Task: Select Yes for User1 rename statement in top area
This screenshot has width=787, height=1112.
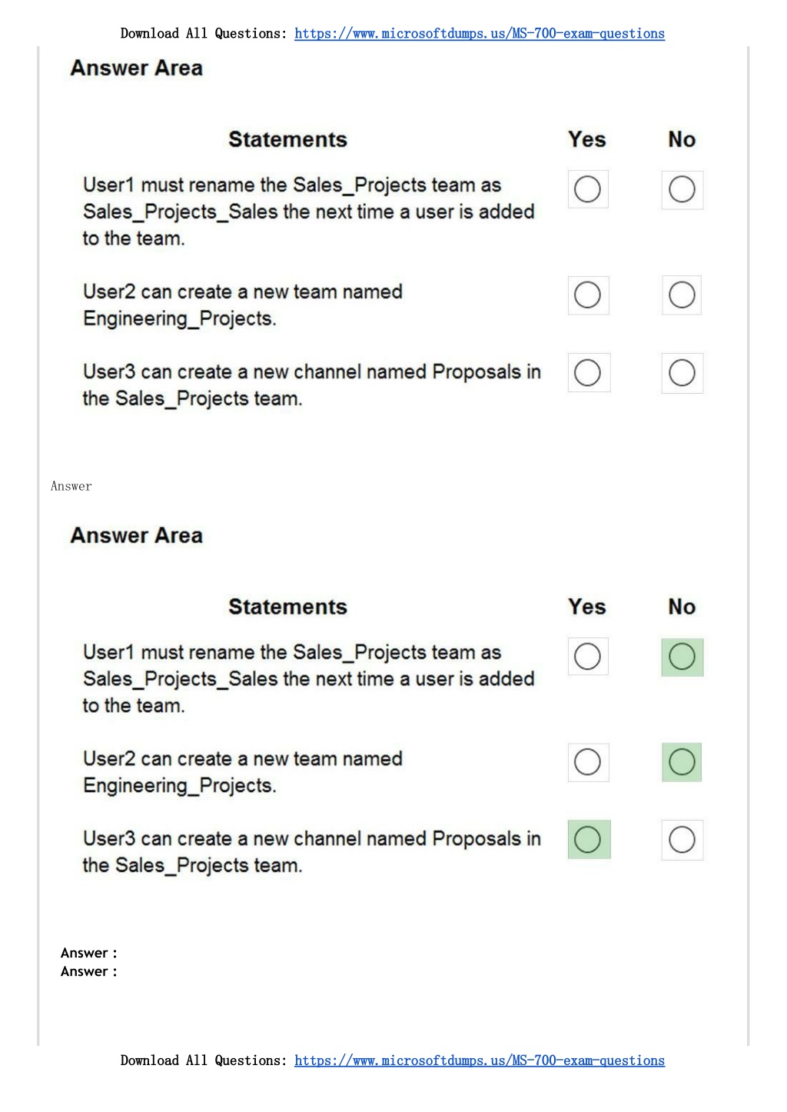Action: (x=588, y=189)
